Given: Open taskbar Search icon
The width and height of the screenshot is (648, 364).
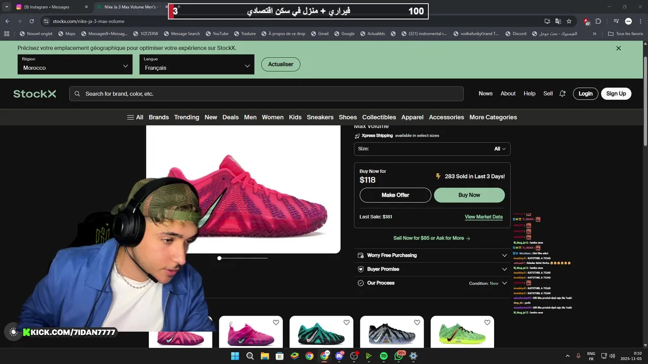Looking at the screenshot, I should coord(250,356).
